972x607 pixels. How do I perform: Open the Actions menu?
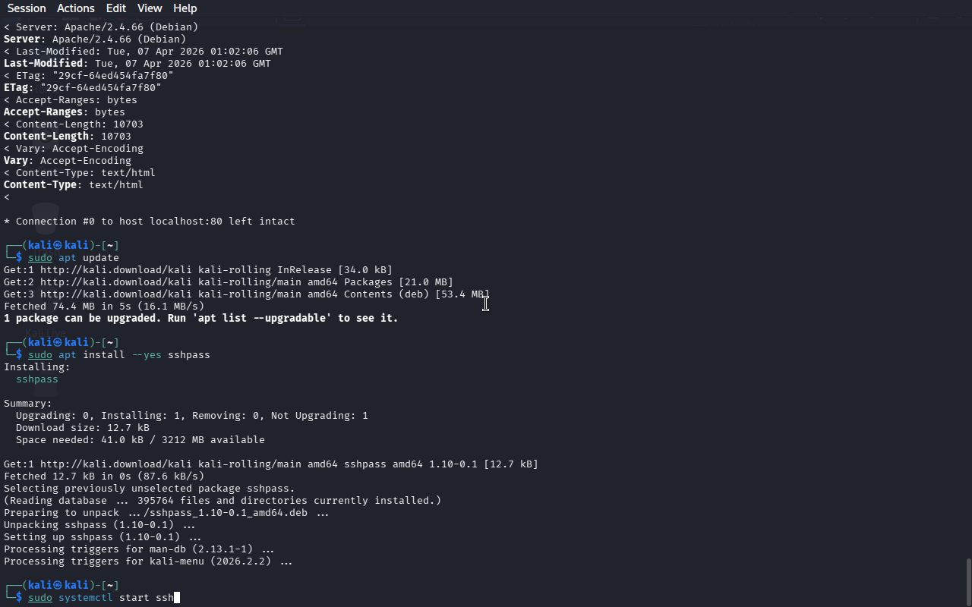[76, 8]
